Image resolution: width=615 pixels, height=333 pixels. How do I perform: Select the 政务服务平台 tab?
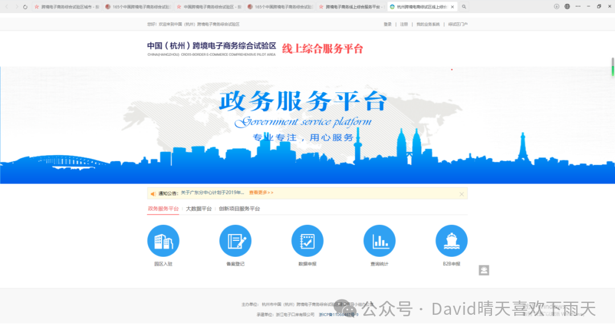tap(163, 209)
